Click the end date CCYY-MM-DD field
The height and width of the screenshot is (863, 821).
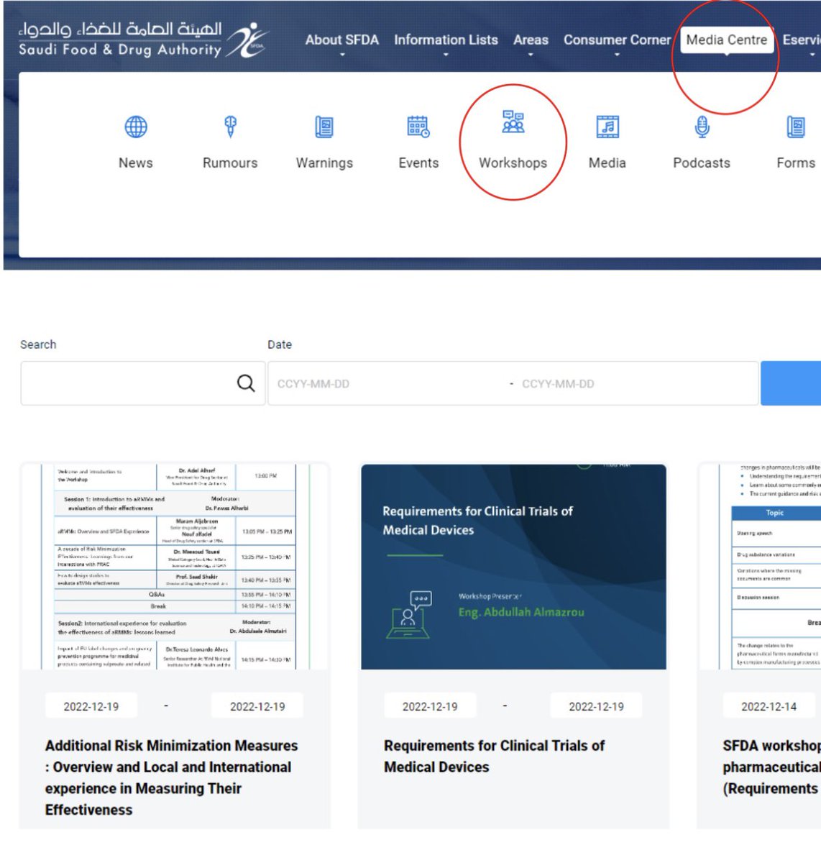636,383
